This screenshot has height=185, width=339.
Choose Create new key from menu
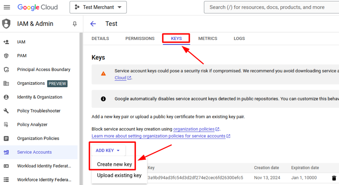114,164
